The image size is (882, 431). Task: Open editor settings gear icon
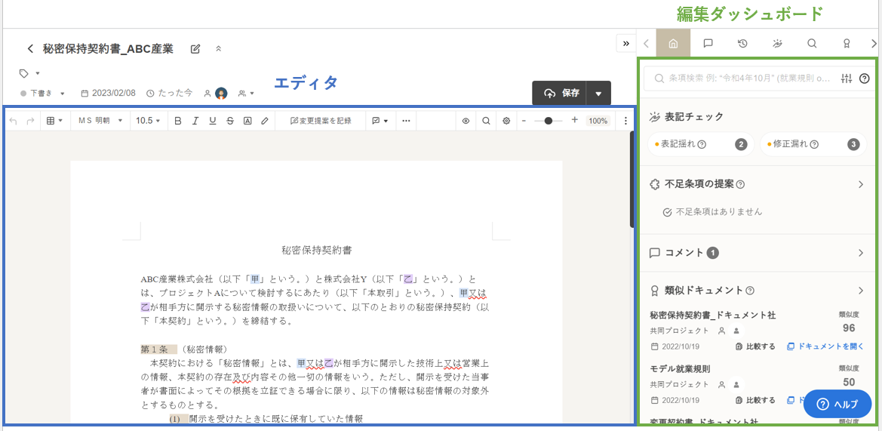coord(506,121)
